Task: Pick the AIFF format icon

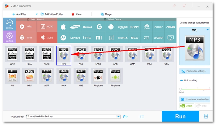Action: pyautogui.click(x=47, y=76)
